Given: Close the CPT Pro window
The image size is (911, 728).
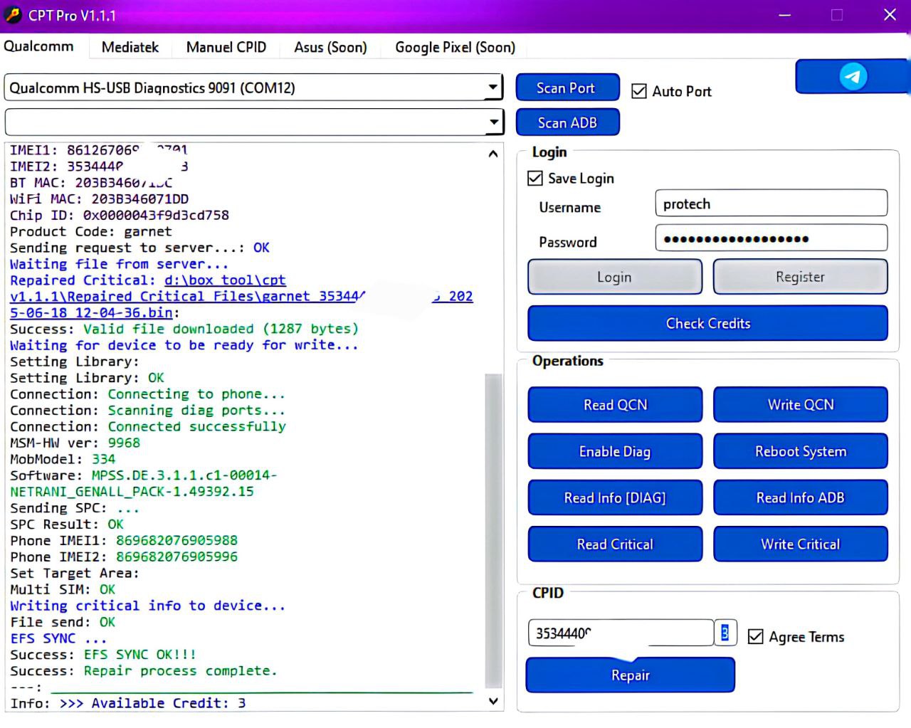Looking at the screenshot, I should click(x=890, y=15).
